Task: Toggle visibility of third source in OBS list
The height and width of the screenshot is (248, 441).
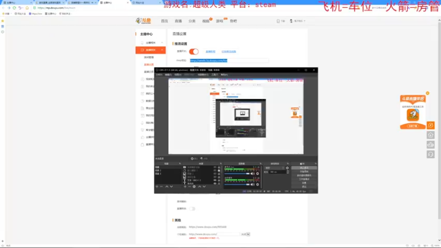Action: tap(215, 174)
